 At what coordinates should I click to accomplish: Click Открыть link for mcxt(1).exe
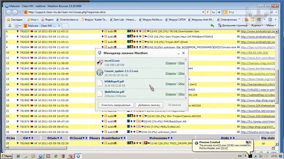pyautogui.click(x=170, y=63)
